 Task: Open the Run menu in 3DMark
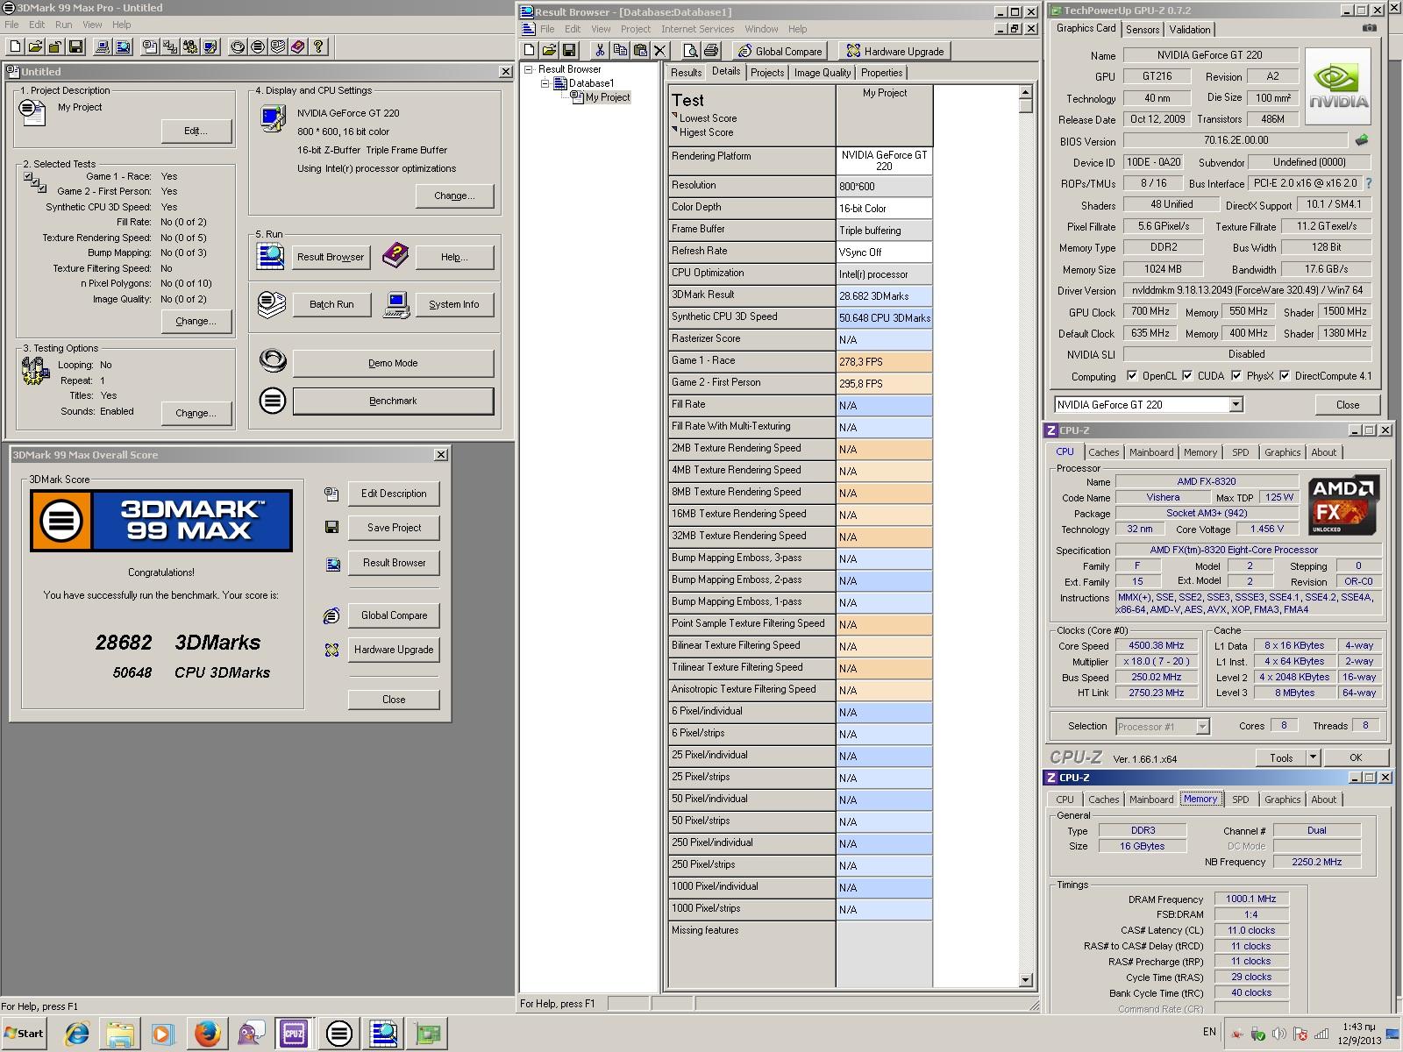[x=64, y=25]
